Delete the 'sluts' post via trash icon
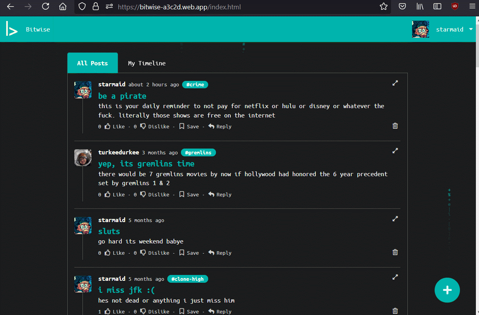The image size is (479, 315). click(395, 252)
